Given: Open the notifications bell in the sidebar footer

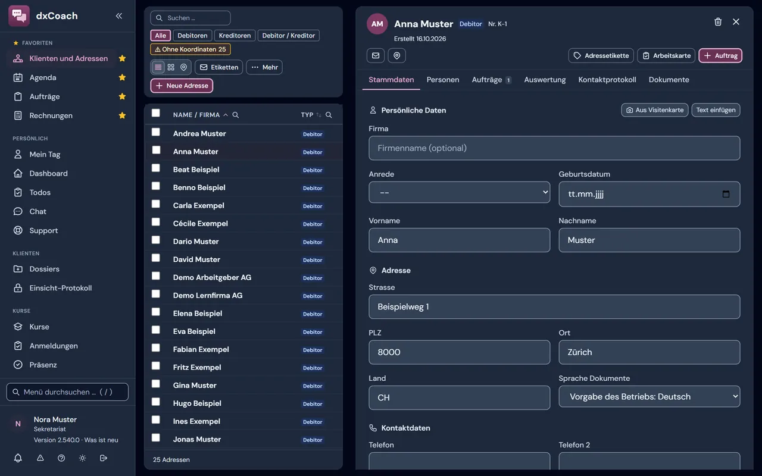Looking at the screenshot, I should [18, 458].
